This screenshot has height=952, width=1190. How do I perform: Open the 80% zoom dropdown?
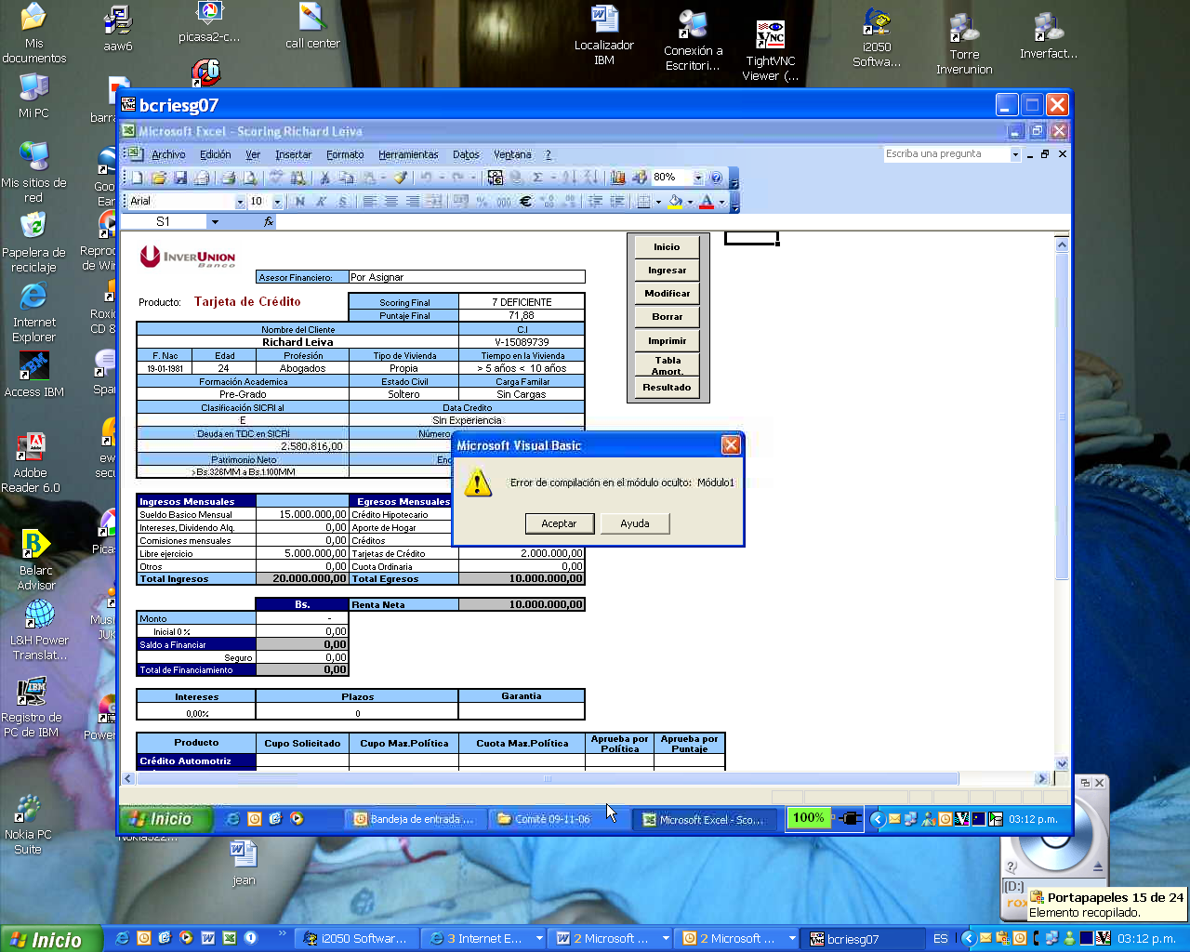pyautogui.click(x=697, y=178)
